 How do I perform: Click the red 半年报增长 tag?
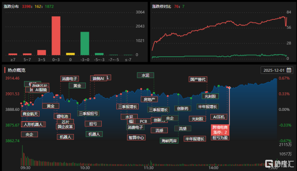point(195,139)
